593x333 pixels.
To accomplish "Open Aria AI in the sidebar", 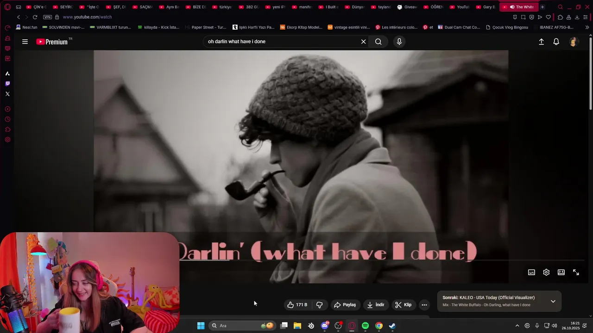I will [x=7, y=74].
